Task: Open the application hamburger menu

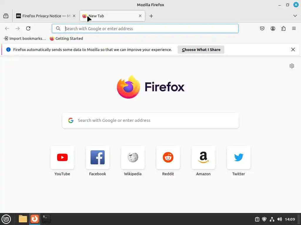Action: point(294,28)
